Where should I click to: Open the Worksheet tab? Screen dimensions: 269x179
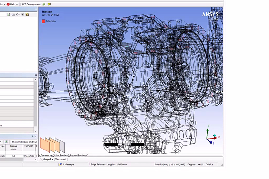click(61, 159)
